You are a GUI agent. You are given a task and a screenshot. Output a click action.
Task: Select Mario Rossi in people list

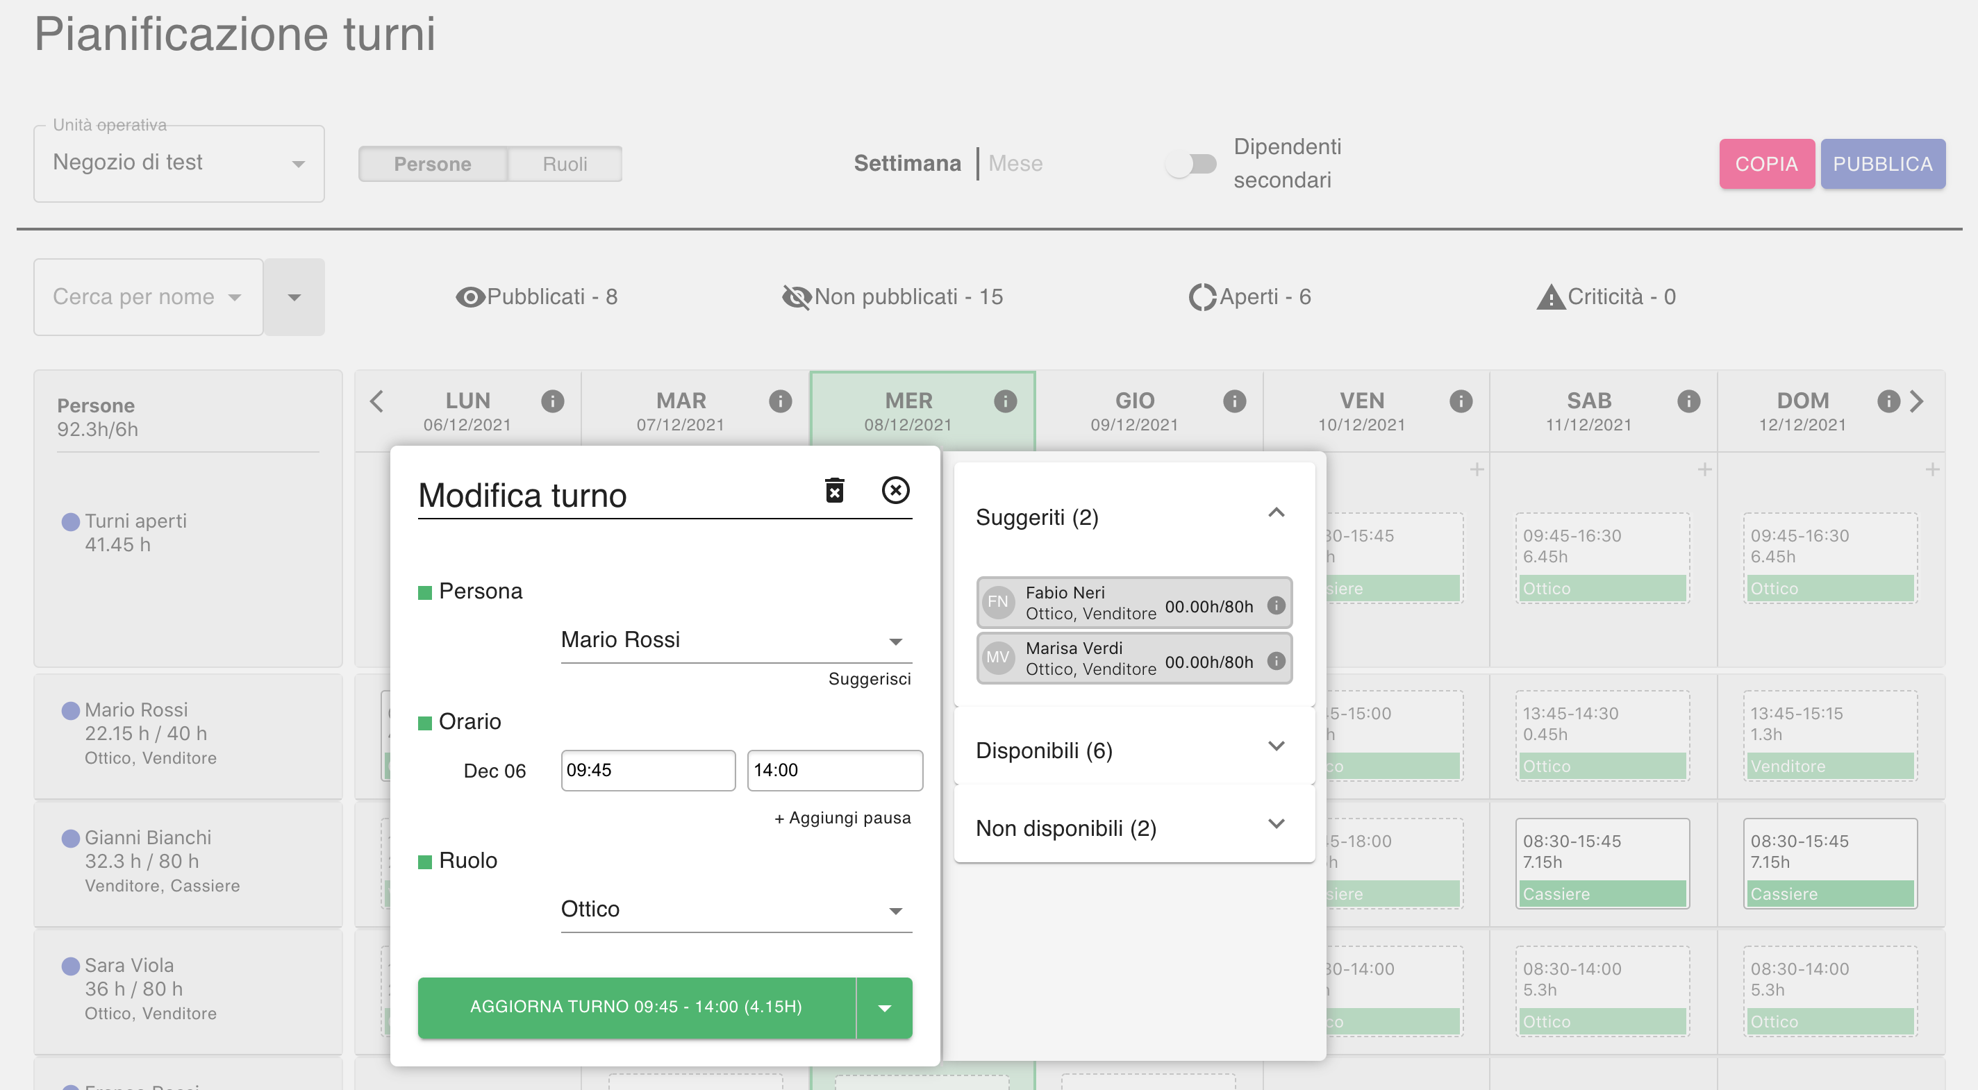click(x=188, y=735)
